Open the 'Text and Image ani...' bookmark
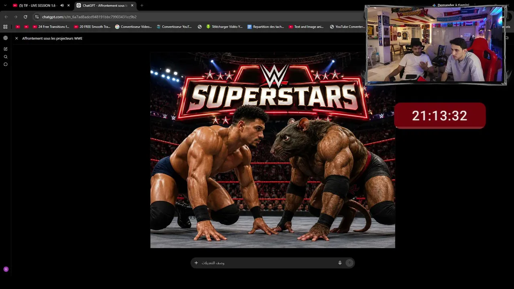 (x=306, y=27)
